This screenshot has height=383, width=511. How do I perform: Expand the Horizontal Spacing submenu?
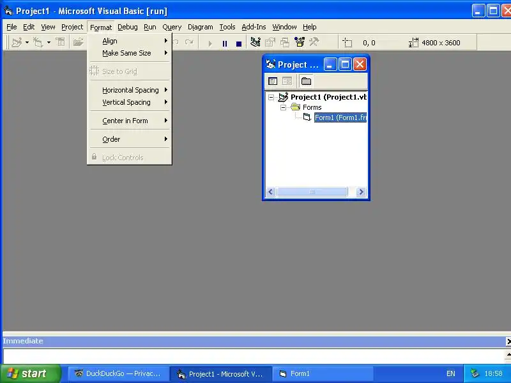(130, 90)
